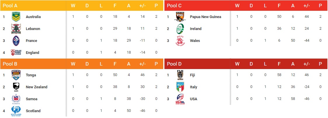Select the Pool A header
This screenshot has height=118, width=328.
[x=10, y=6]
